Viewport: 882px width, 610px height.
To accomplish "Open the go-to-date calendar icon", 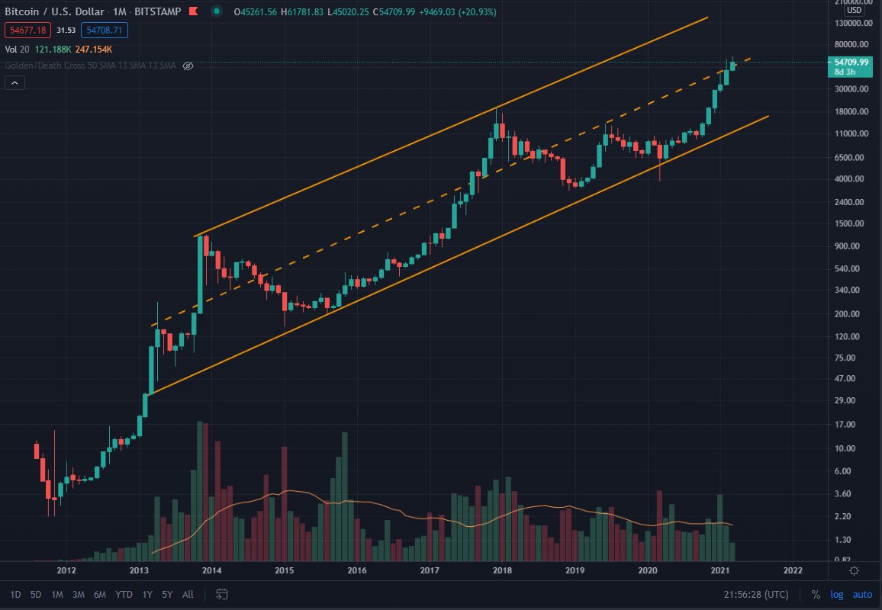I will click(x=222, y=594).
